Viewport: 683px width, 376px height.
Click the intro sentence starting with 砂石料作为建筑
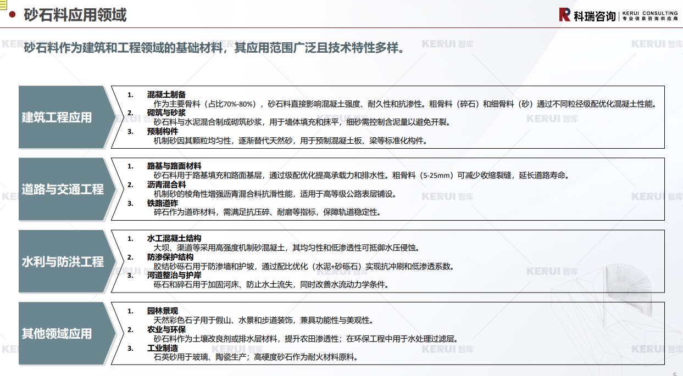tap(215, 48)
